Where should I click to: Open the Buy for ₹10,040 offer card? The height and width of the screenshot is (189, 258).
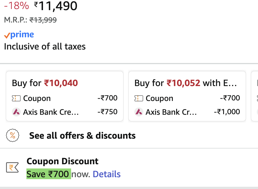(x=64, y=96)
